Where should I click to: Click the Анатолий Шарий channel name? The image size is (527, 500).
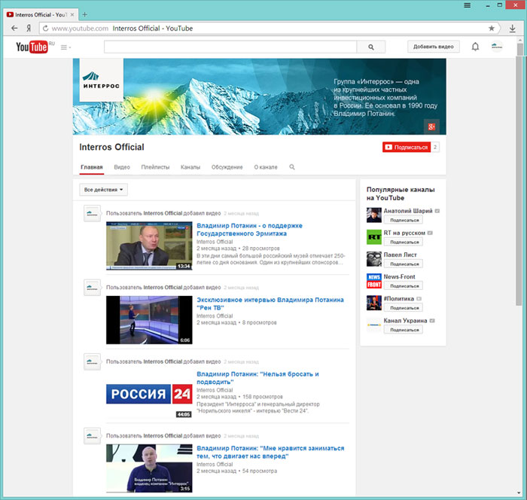click(408, 211)
